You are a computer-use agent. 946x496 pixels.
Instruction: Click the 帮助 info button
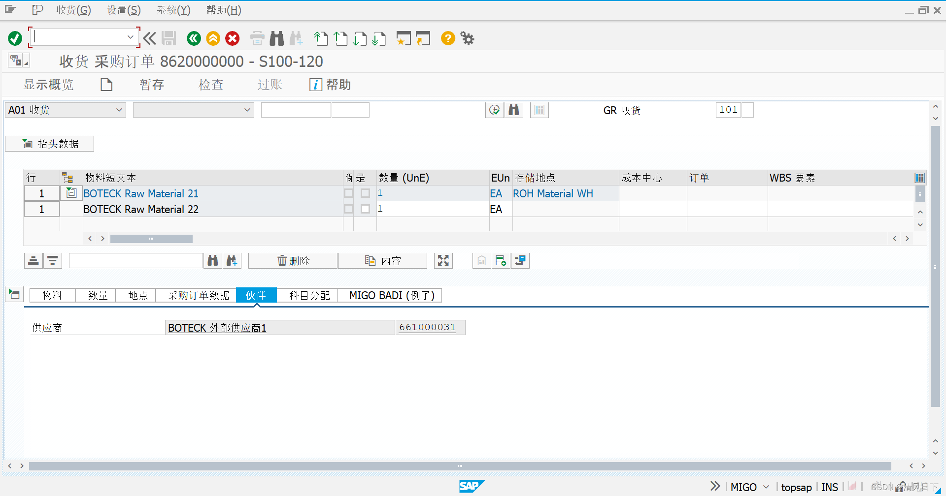tap(330, 85)
